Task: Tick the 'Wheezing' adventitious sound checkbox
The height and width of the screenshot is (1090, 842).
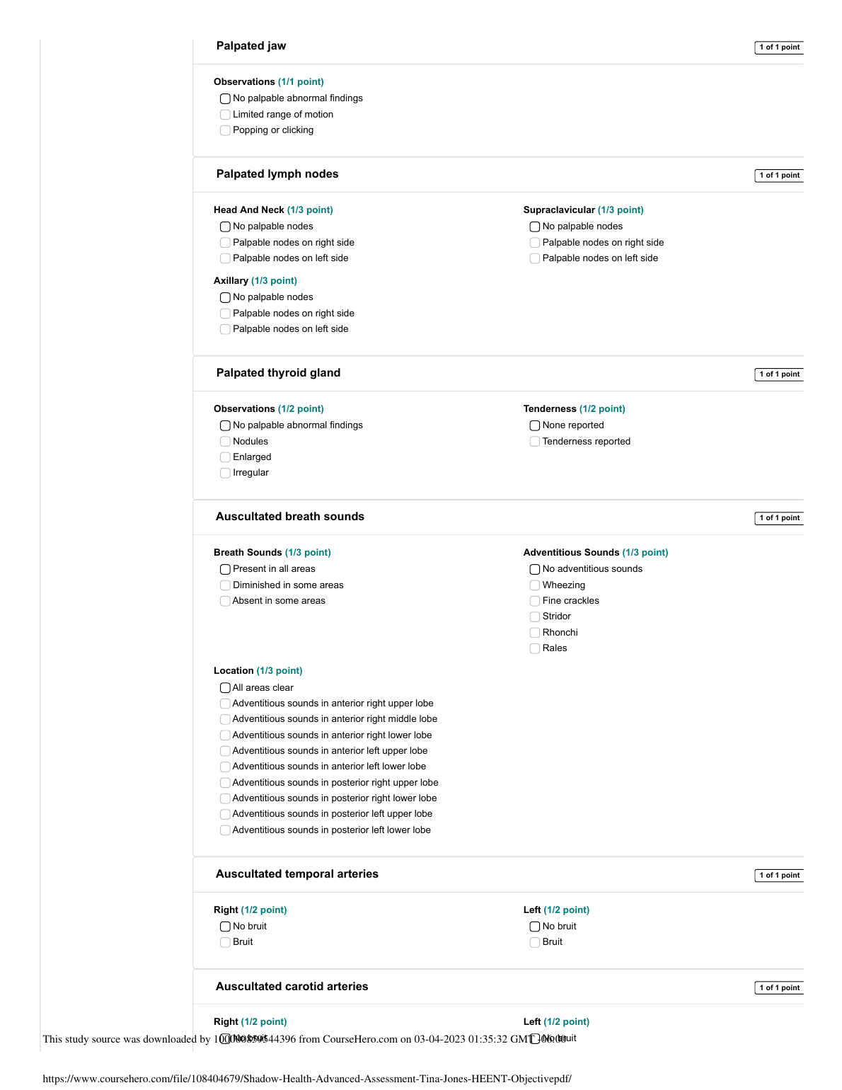Action: (535, 585)
